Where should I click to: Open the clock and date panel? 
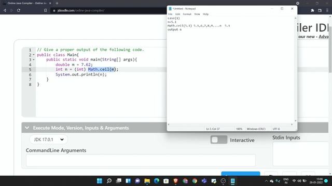pos(316,181)
